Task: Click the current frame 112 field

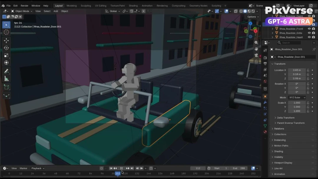Action: pos(198,168)
